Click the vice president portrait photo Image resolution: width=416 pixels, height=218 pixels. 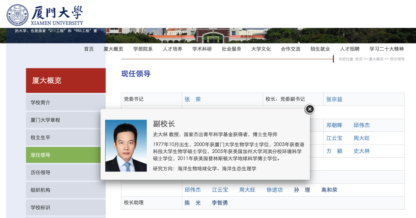[126, 146]
